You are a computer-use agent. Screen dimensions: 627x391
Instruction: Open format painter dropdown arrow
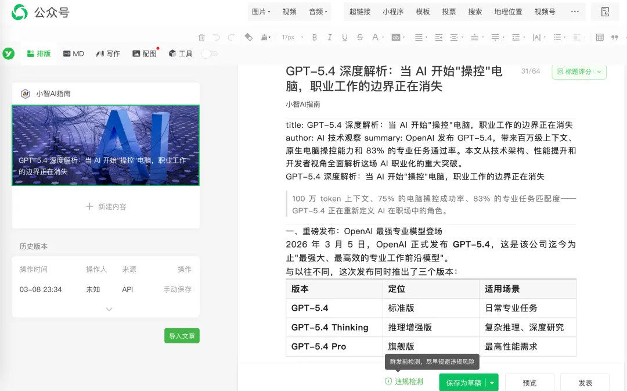tap(269, 37)
